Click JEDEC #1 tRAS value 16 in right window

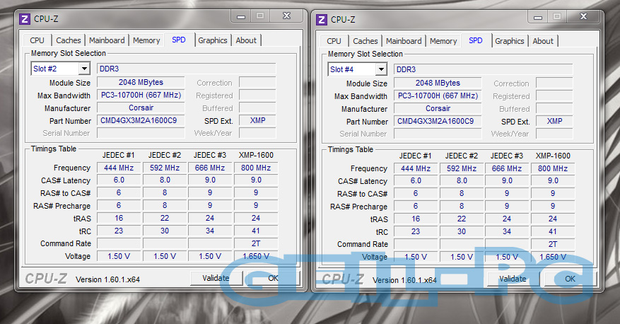click(416, 219)
